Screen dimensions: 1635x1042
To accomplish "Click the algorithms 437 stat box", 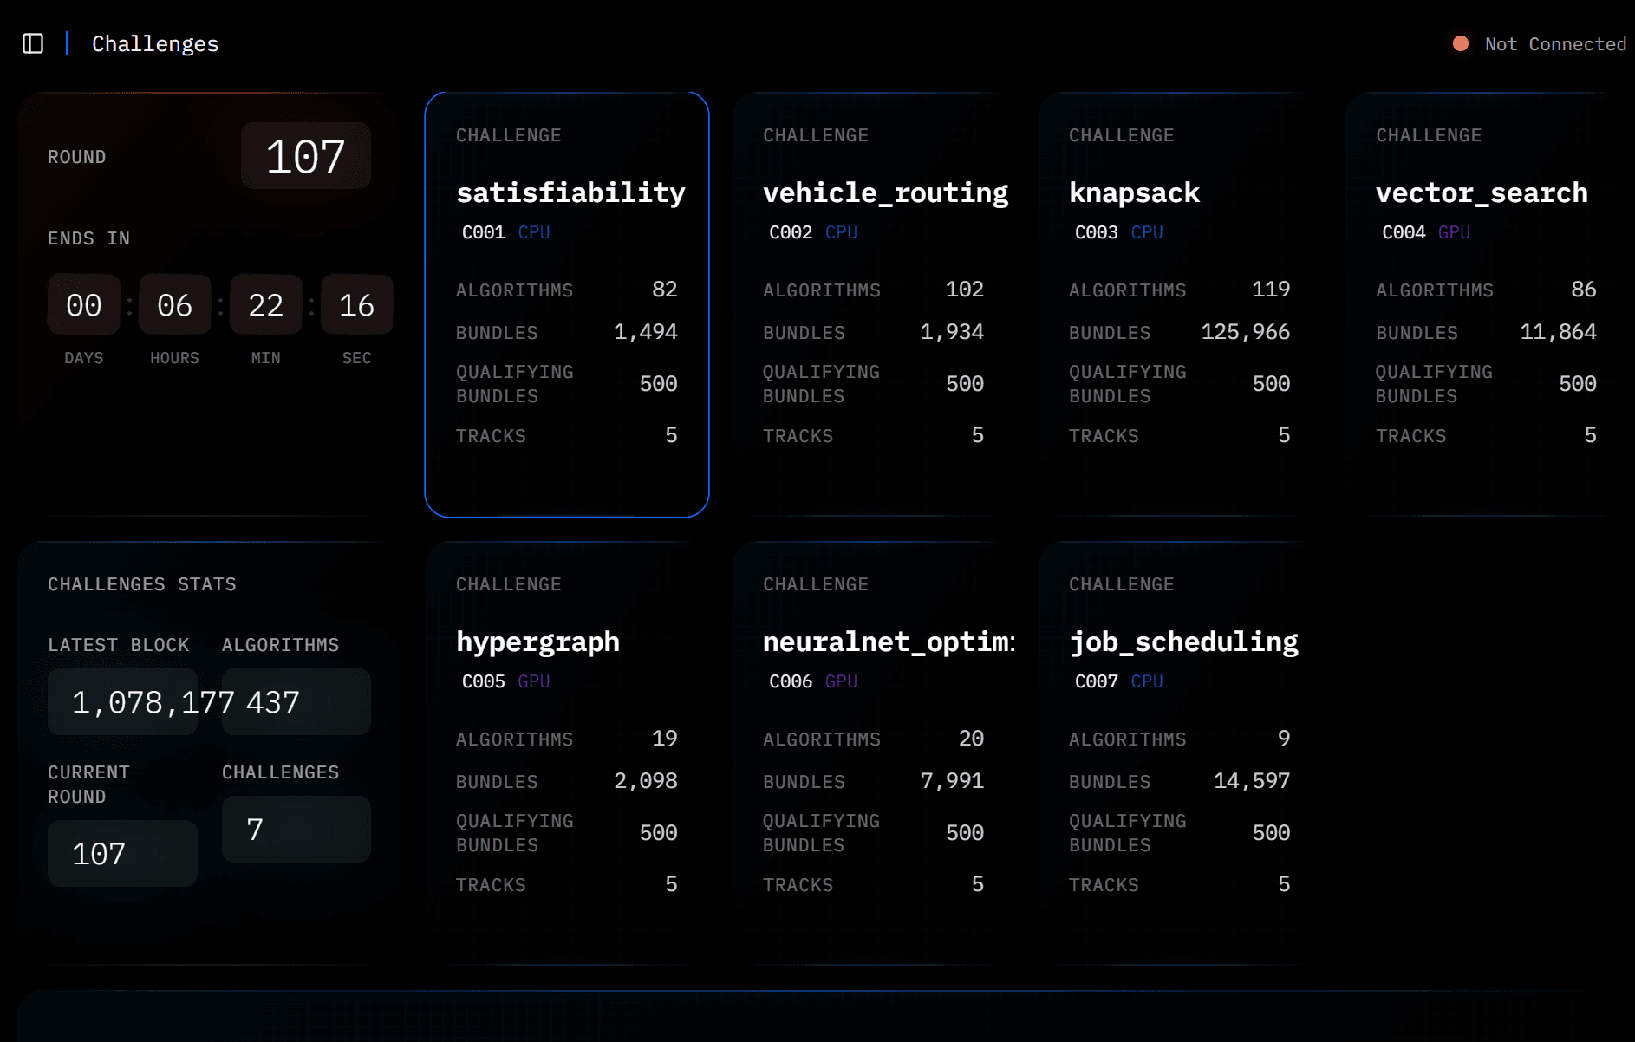I will click(296, 702).
